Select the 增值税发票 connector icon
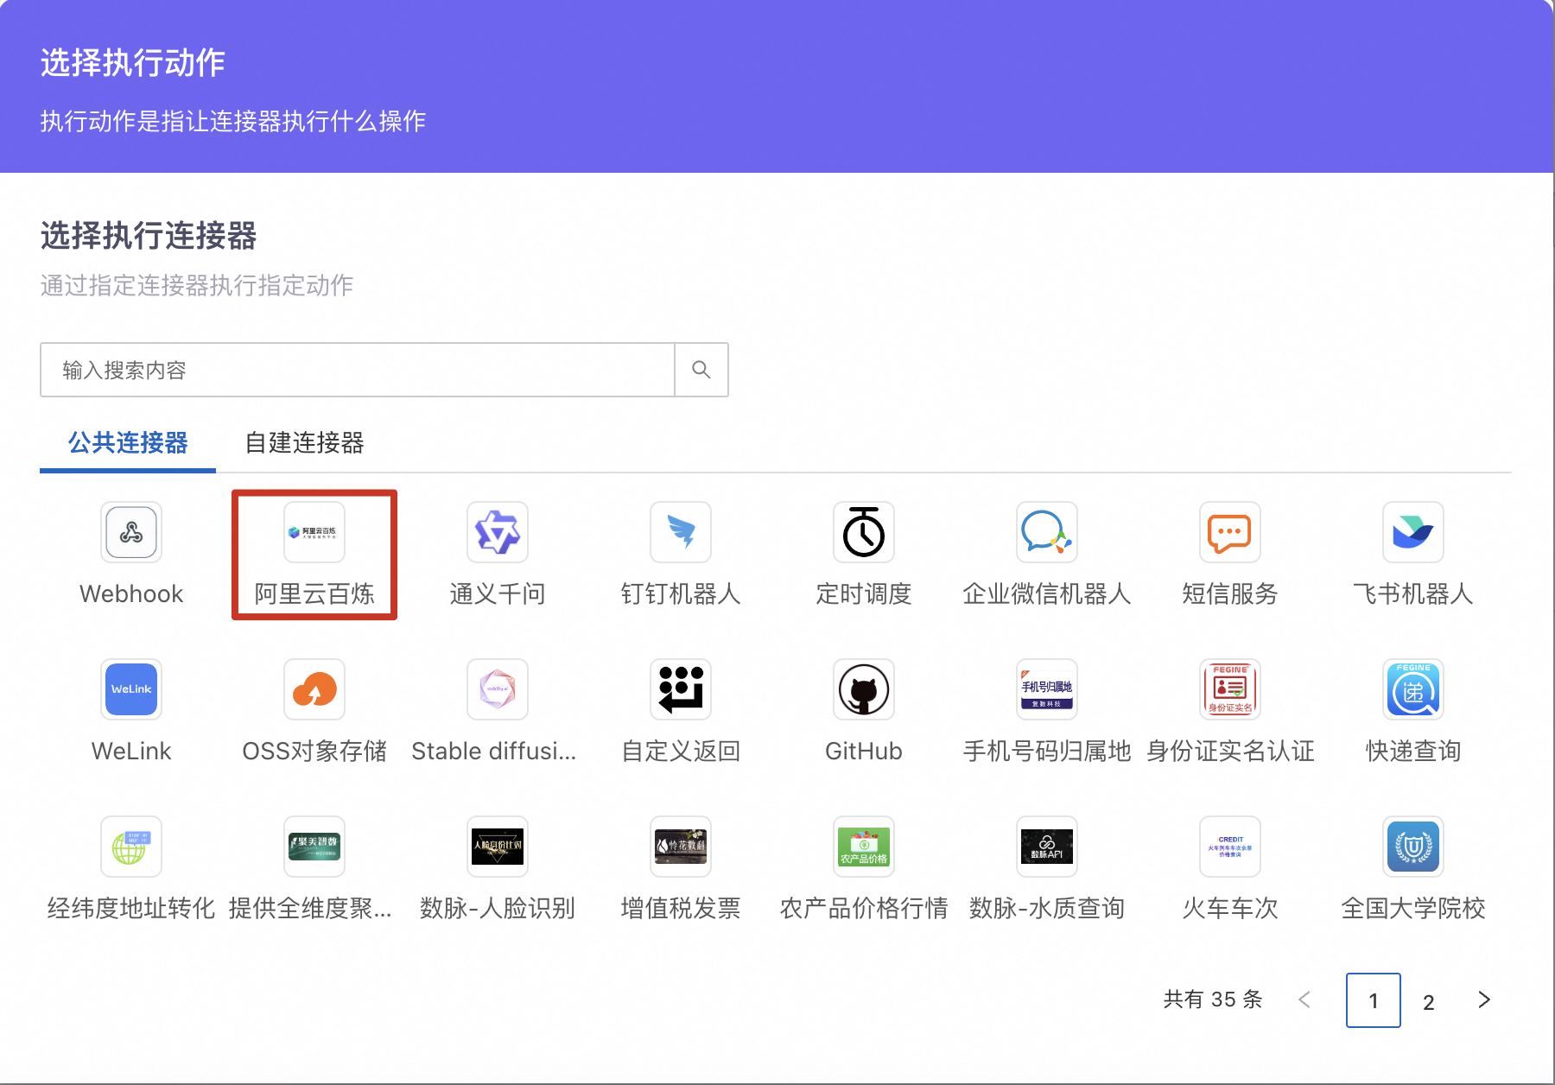Viewport: 1555px width, 1085px height. point(681,847)
